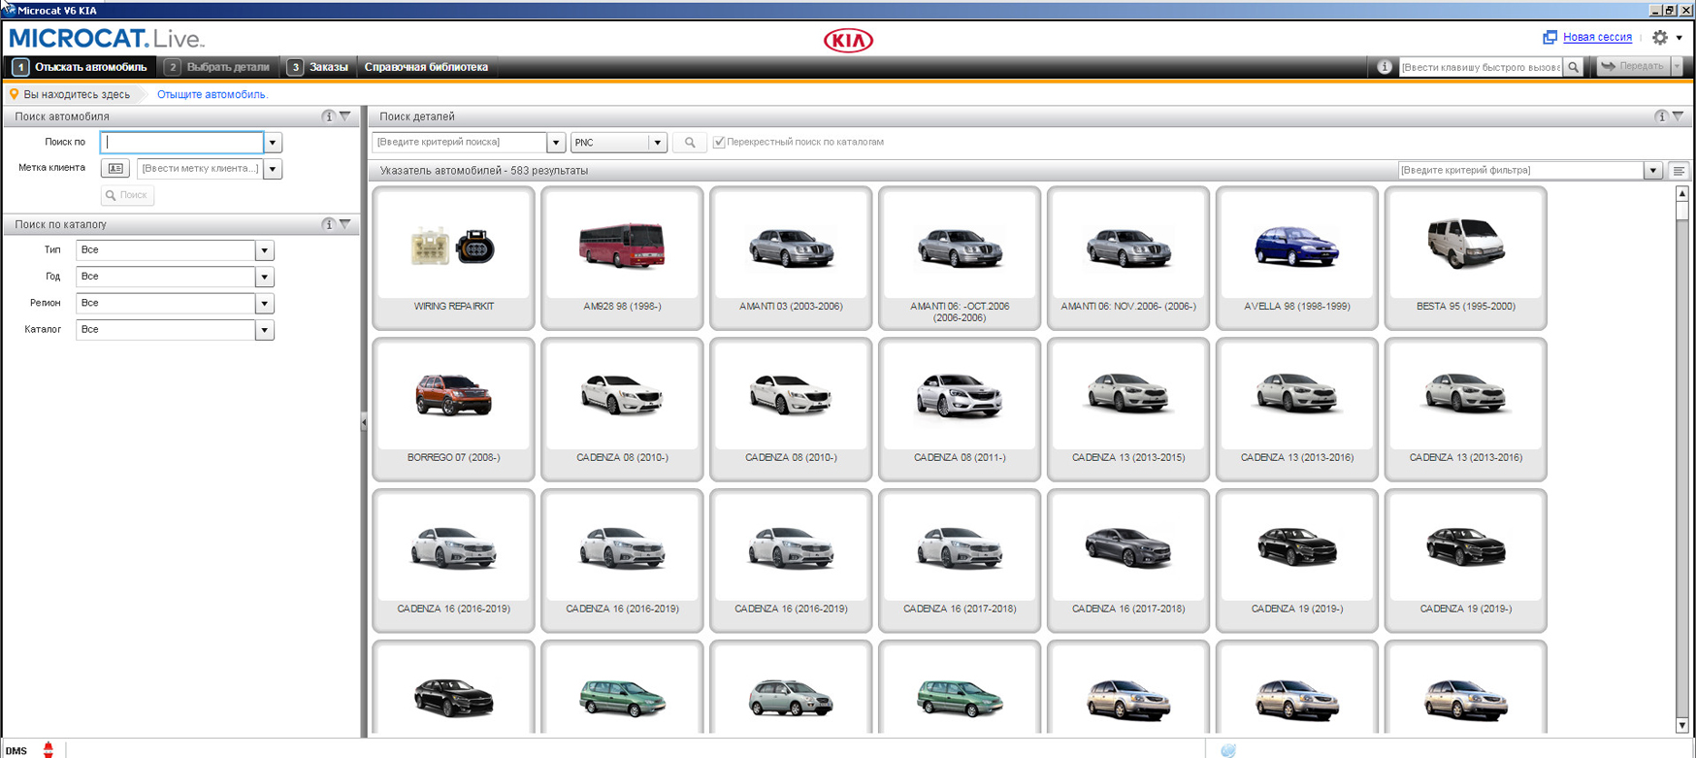Collapse the left sidebar splitter handle
Image resolution: width=1696 pixels, height=758 pixels.
(364, 422)
